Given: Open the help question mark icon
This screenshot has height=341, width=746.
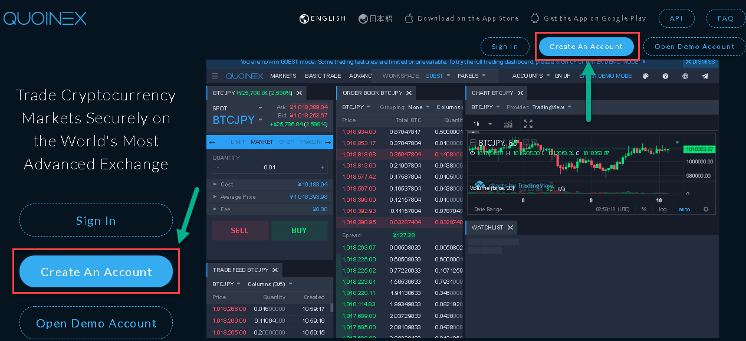Looking at the screenshot, I should (665, 76).
